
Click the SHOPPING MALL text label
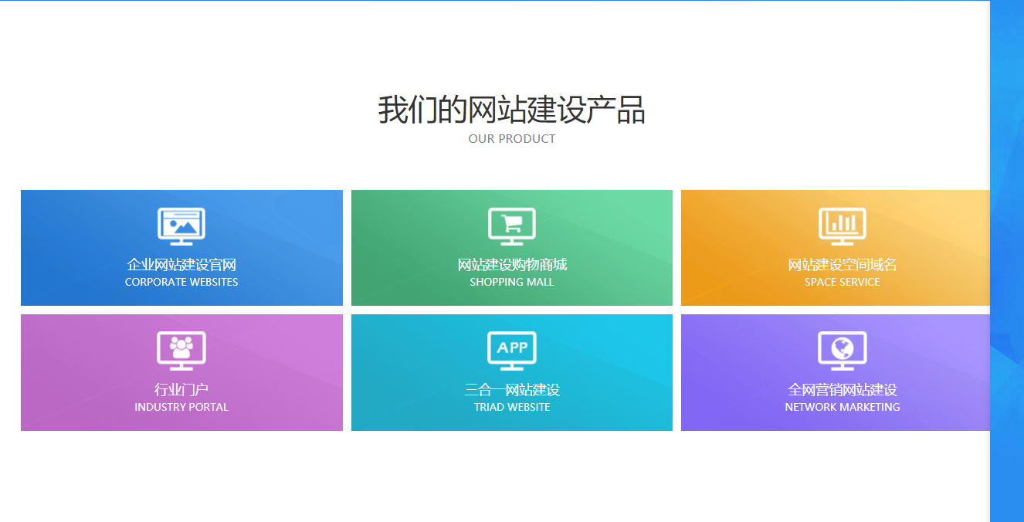(x=512, y=282)
